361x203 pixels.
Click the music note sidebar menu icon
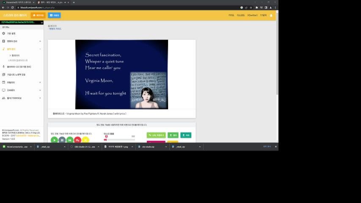point(3,49)
